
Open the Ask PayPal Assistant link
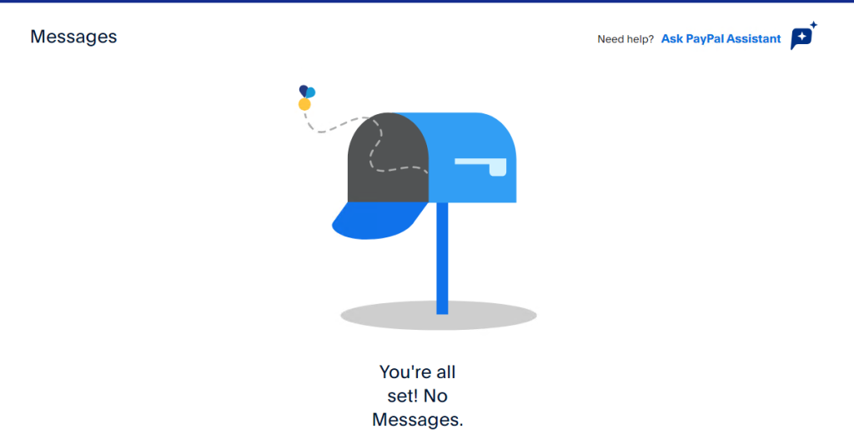721,38
